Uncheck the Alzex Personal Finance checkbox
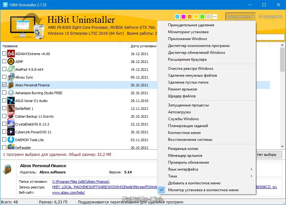This screenshot has width=286, height=205. pyautogui.click(x=4, y=85)
